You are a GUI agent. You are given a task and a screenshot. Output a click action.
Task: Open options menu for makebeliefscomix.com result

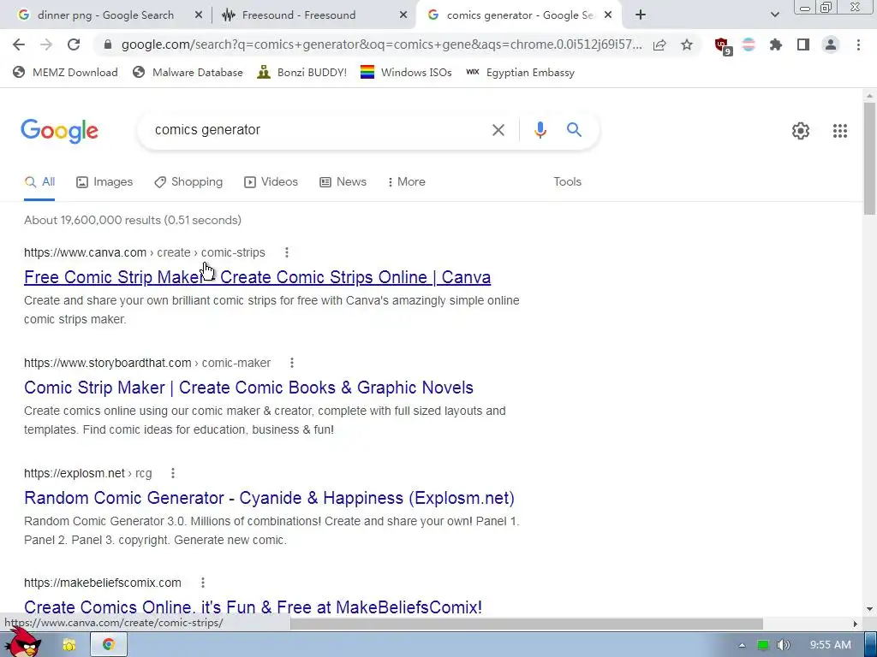point(202,583)
